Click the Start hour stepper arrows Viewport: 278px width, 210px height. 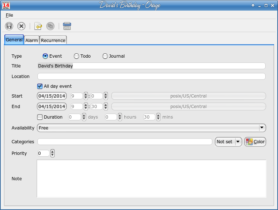coord(86,96)
